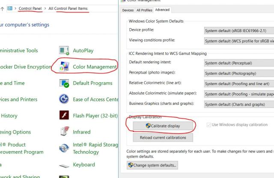Open the AutoPlay link
Screen dimensions: 274x178
[x=83, y=50]
